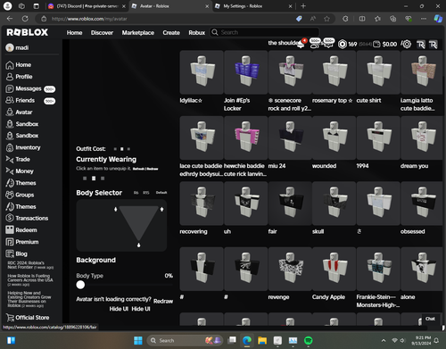Image resolution: width=446 pixels, height=349 pixels.
Task: Click inside Body Selector triangle
Action: (138, 220)
